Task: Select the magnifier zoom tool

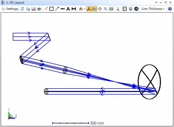Action: (106, 9)
